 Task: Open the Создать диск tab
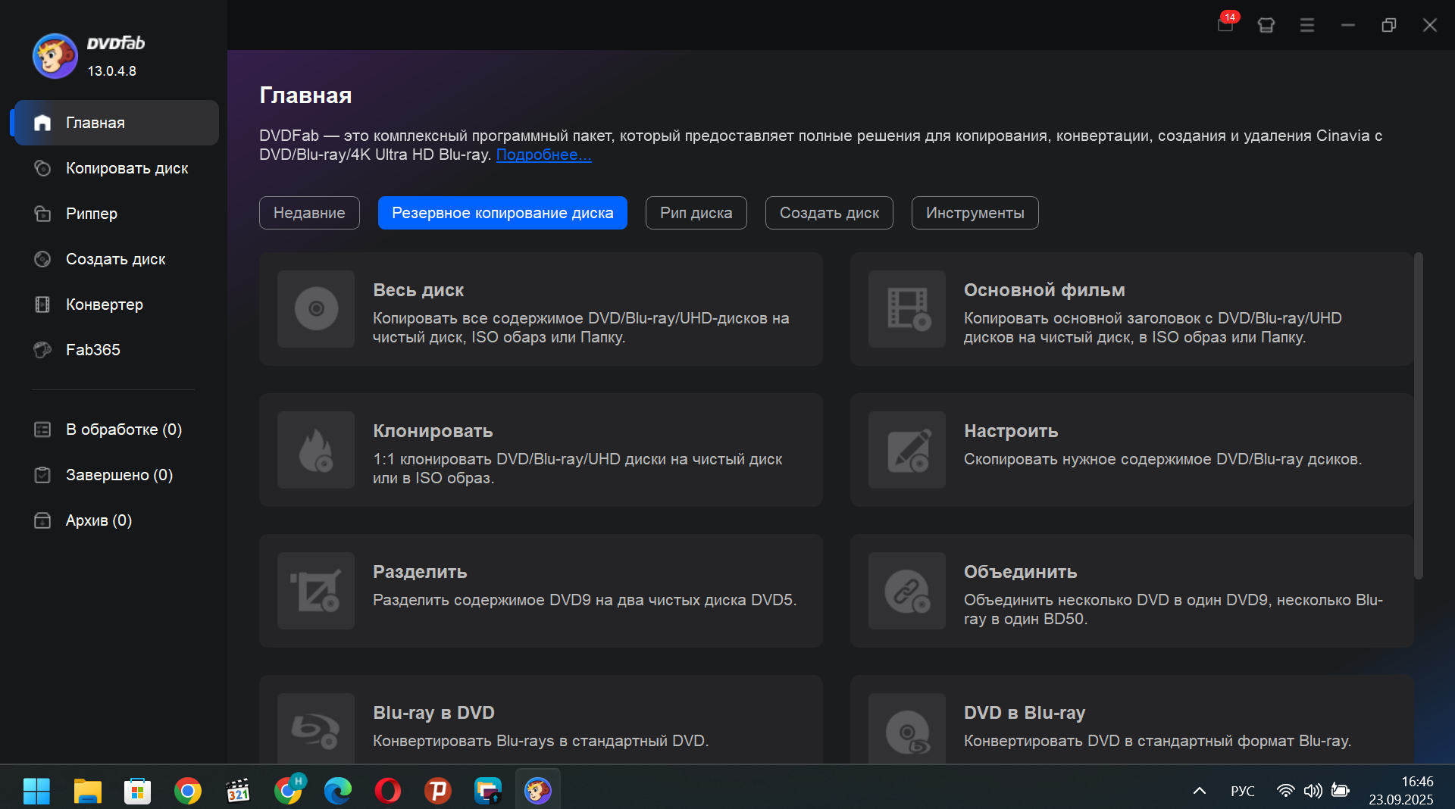pos(829,213)
